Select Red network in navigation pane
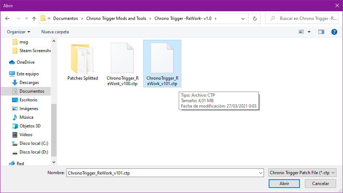The image size is (343, 193). 16,164
